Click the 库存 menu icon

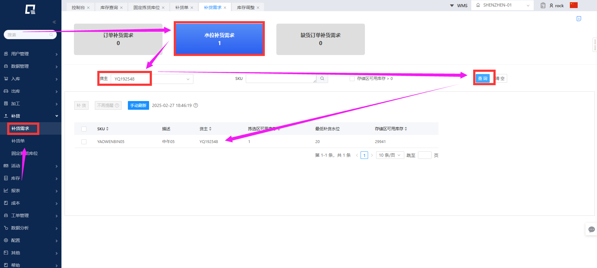[x=6, y=178]
